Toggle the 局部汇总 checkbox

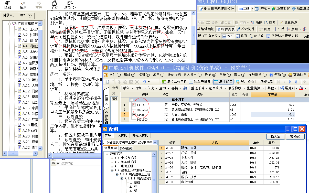[x=257, y=82]
